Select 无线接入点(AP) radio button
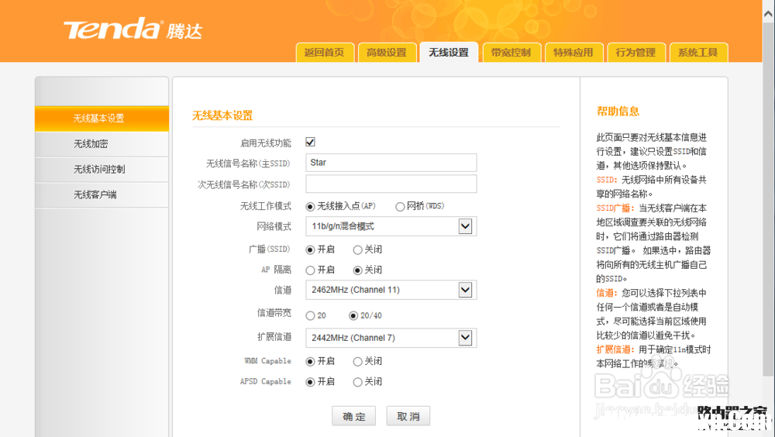 311,207
